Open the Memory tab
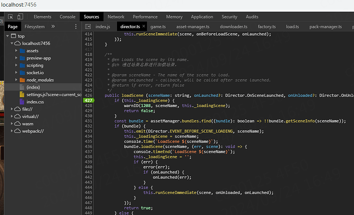 point(174,17)
